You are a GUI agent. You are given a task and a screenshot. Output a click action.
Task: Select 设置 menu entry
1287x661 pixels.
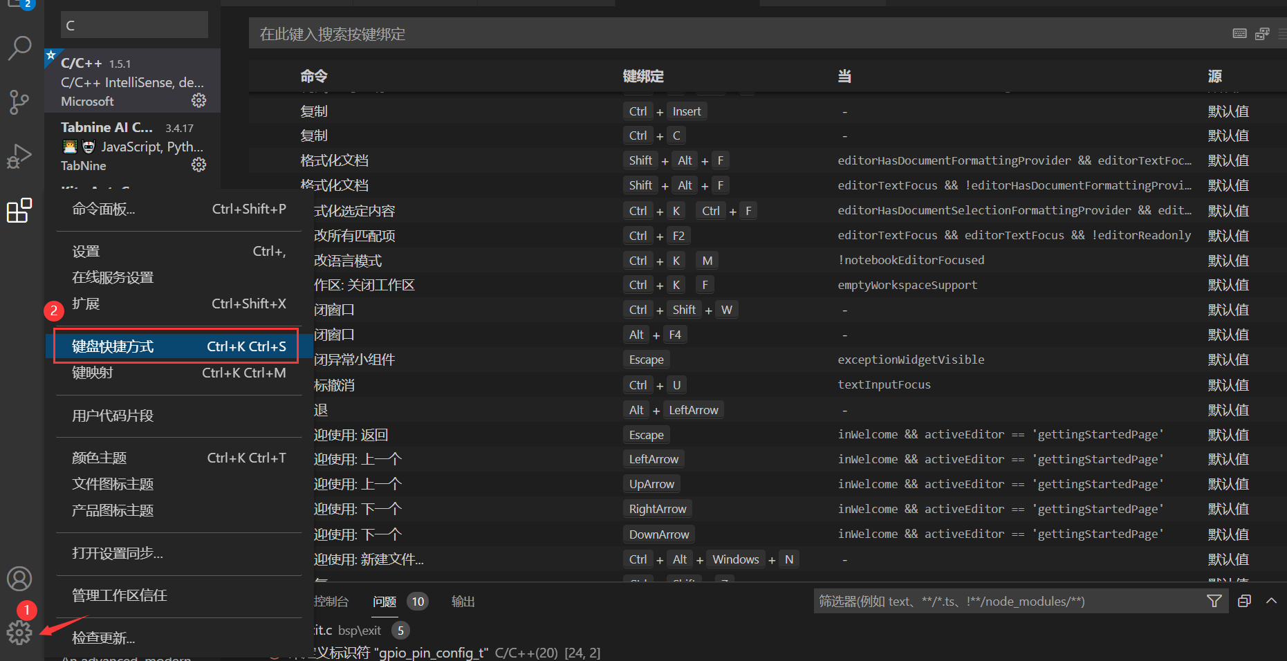[x=179, y=251]
